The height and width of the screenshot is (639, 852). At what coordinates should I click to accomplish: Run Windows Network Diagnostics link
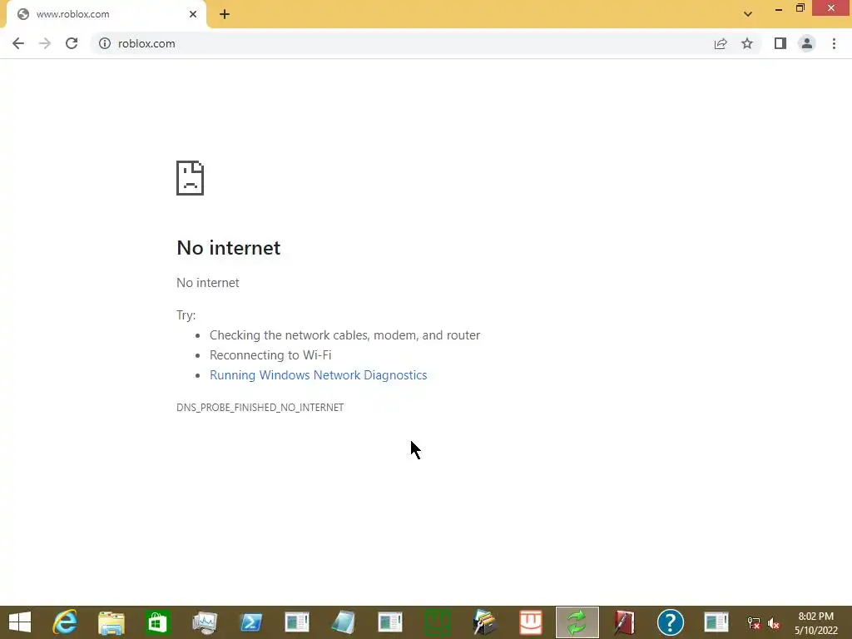[x=319, y=375]
